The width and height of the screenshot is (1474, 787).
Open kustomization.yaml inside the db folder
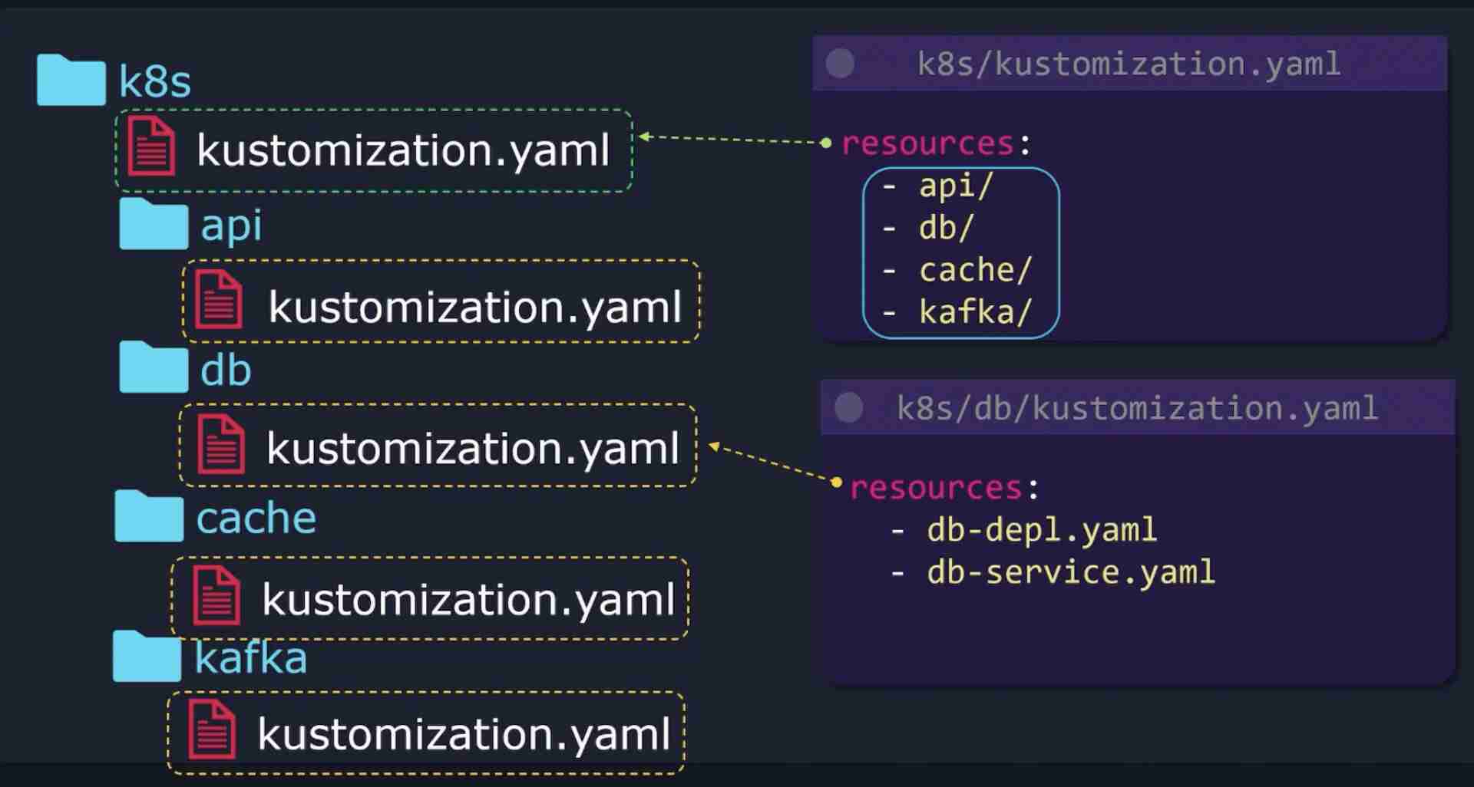pyautogui.click(x=473, y=449)
